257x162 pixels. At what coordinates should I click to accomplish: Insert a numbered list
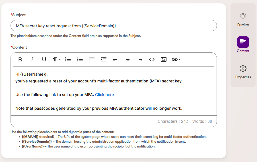[68, 59]
